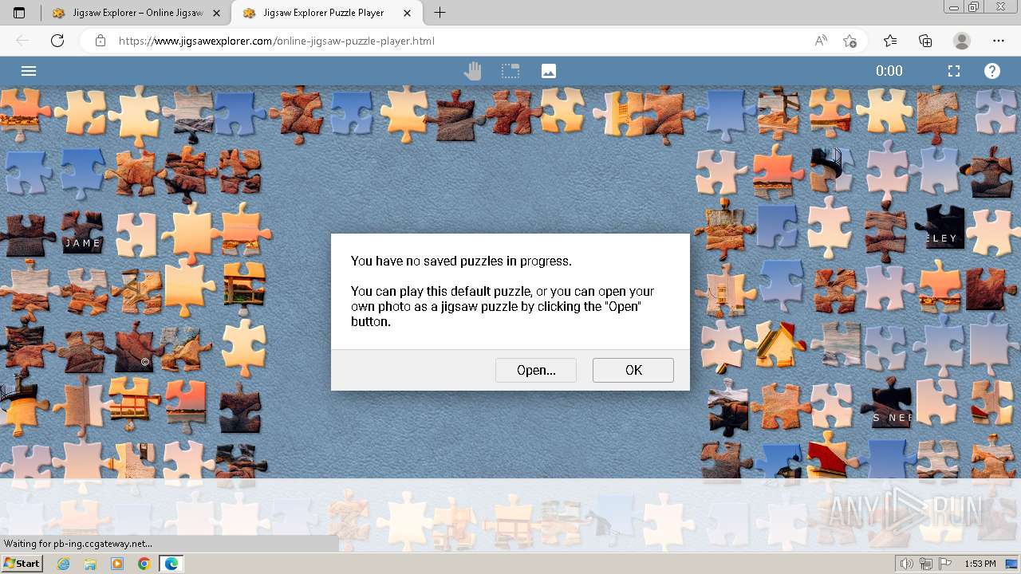Open media player from taskbar

point(117,564)
